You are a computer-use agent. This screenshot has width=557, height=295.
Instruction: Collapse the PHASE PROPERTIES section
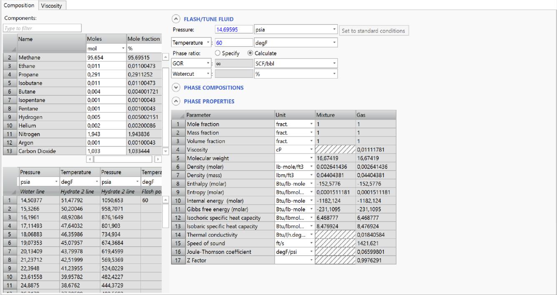(176, 101)
